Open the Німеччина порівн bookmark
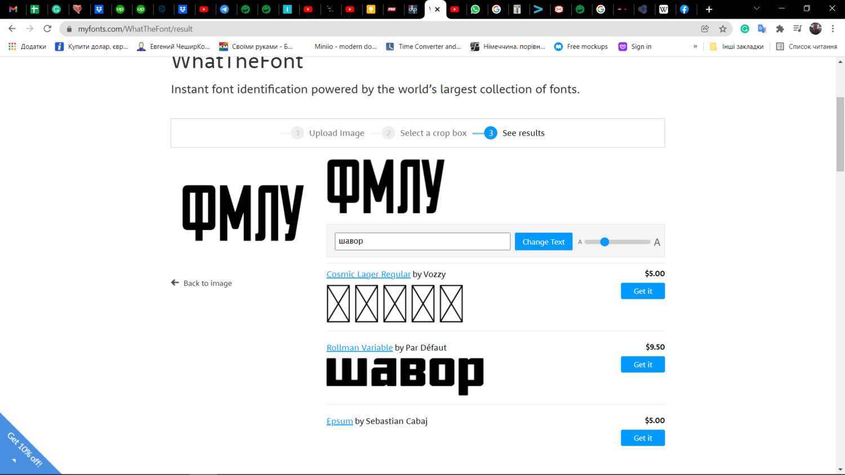The width and height of the screenshot is (845, 475). click(508, 47)
